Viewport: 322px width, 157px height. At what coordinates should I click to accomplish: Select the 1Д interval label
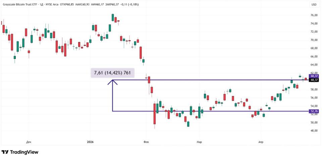(x=42, y=5)
